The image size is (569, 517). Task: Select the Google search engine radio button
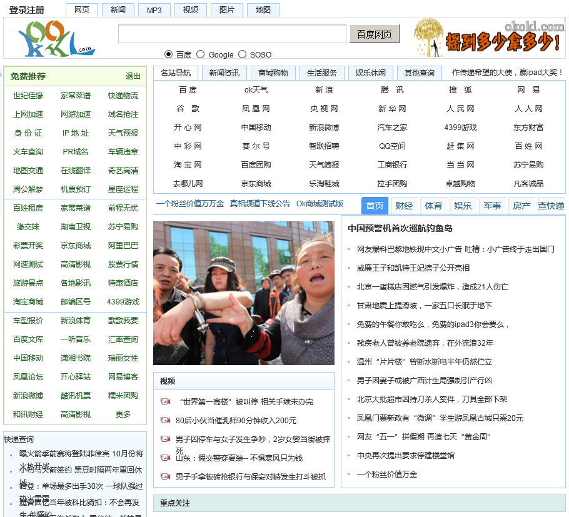[x=201, y=54]
